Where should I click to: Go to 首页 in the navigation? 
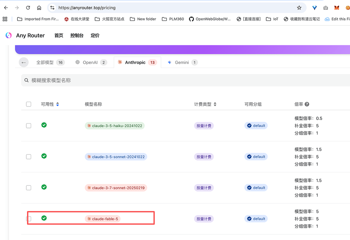[59, 36]
